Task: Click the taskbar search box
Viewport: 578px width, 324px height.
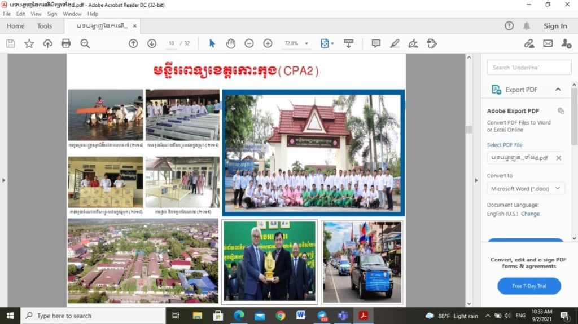Action: coord(93,316)
